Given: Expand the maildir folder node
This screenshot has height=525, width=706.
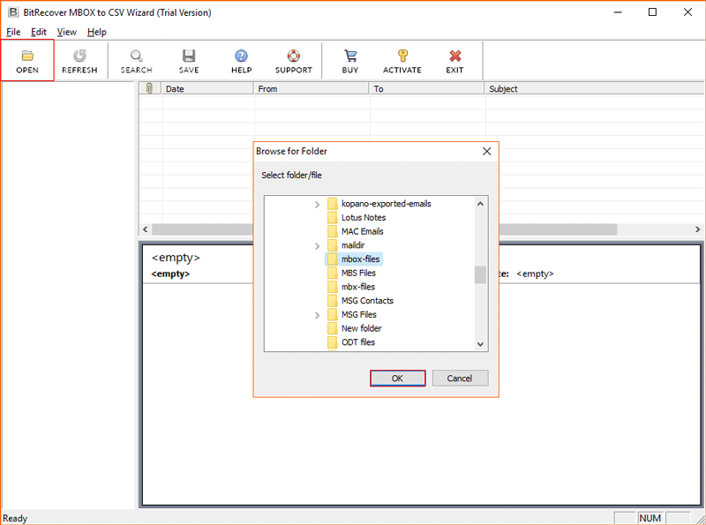Looking at the screenshot, I should [317, 246].
